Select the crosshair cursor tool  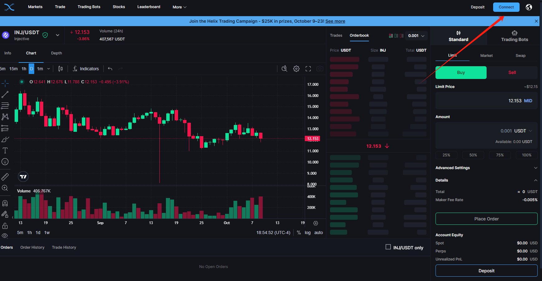tap(5, 83)
